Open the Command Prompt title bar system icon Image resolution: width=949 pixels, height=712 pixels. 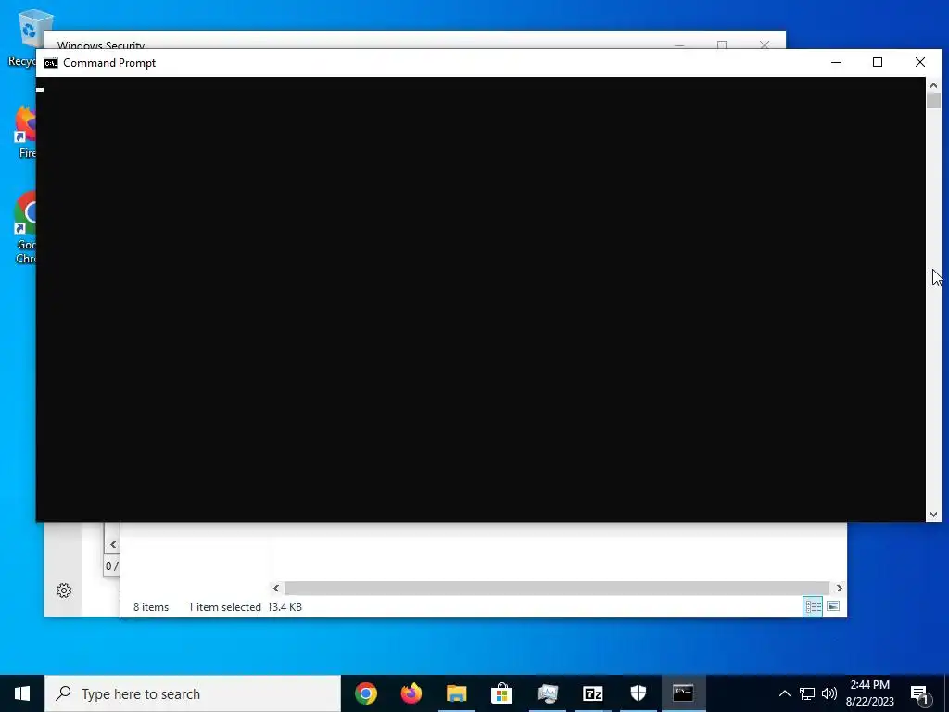click(51, 63)
